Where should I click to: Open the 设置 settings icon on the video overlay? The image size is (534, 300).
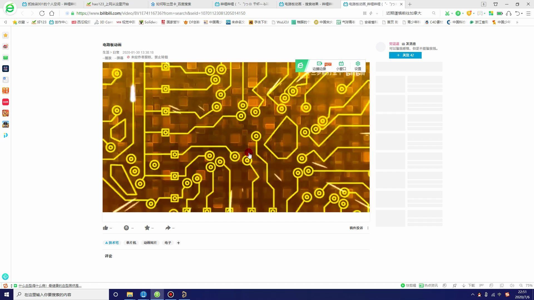click(358, 66)
